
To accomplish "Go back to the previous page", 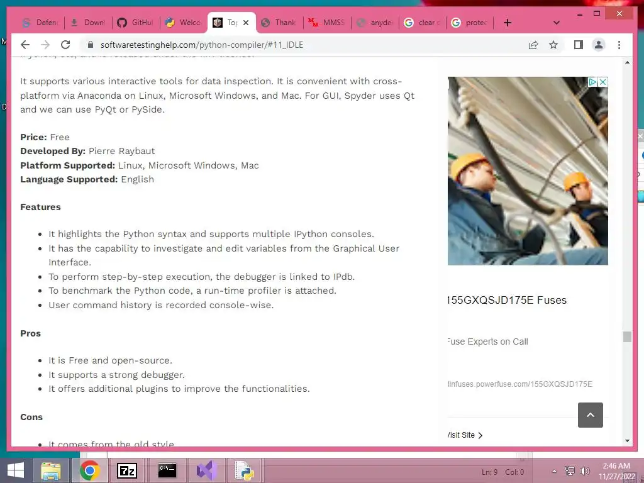I will coord(25,45).
